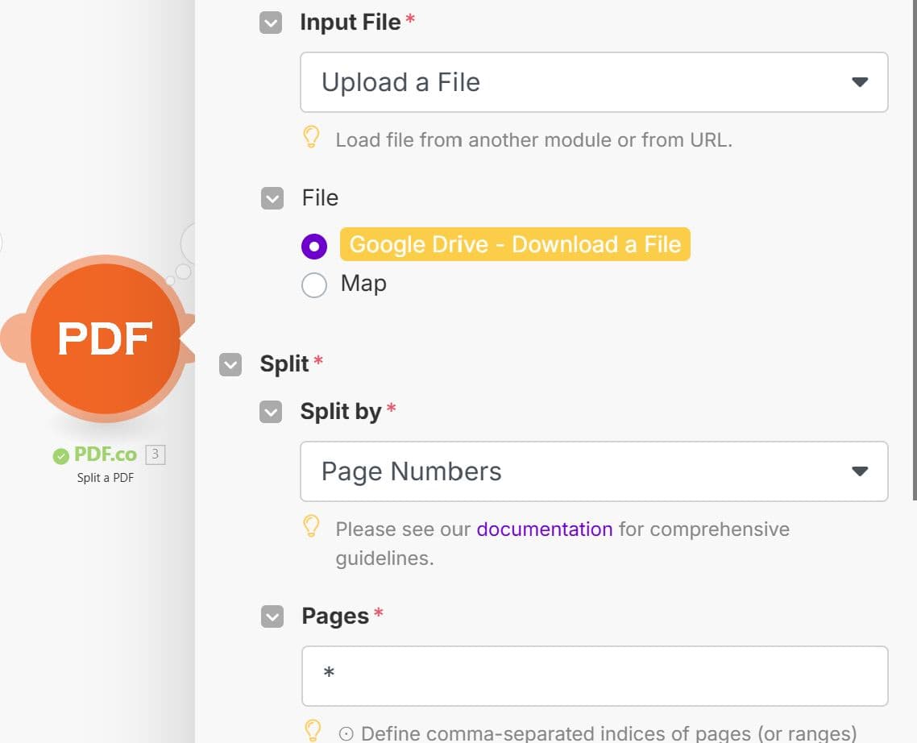This screenshot has height=743, width=917.
Task: Click the lightbulb icon beside the documentation hint
Action: coord(313,528)
